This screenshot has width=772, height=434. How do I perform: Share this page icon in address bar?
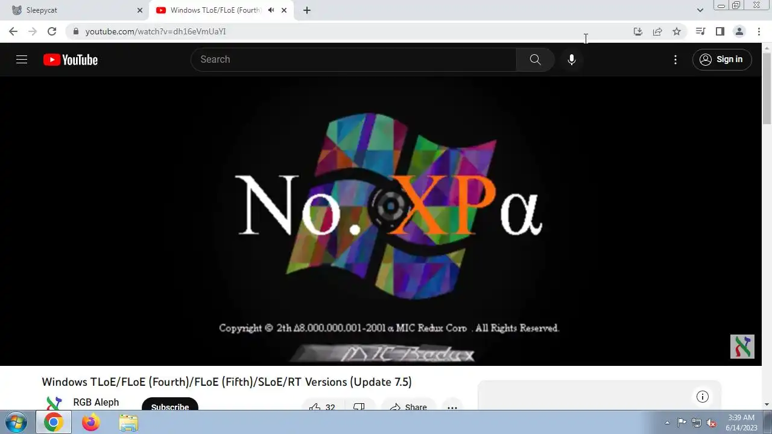pos(657,31)
